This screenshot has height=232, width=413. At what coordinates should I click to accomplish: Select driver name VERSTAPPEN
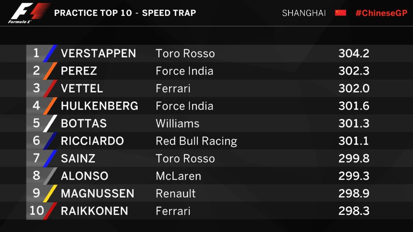coord(98,53)
